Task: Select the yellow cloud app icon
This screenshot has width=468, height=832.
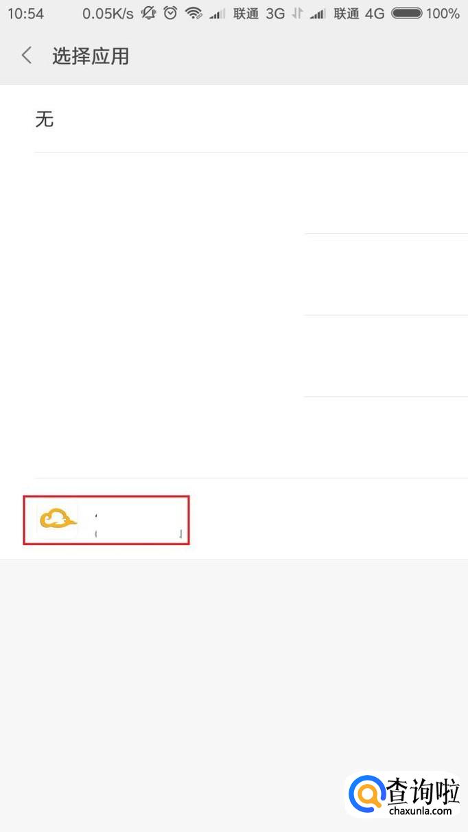Action: 57,520
